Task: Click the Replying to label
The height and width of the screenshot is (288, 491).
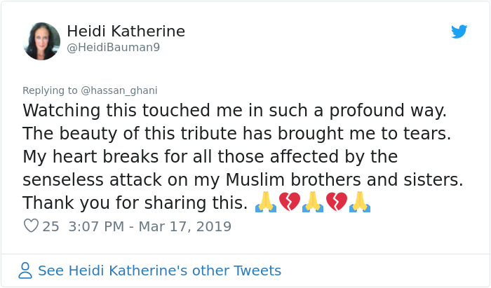Action: coord(50,90)
